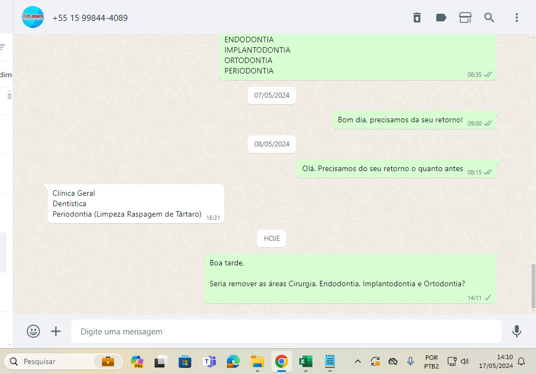Open the label tag icon

click(441, 18)
